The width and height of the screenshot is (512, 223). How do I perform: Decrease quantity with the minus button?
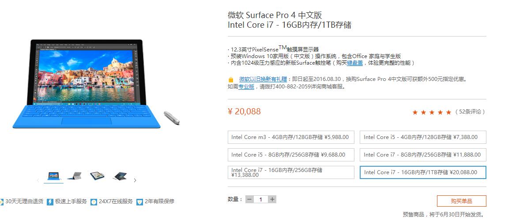[249, 199]
